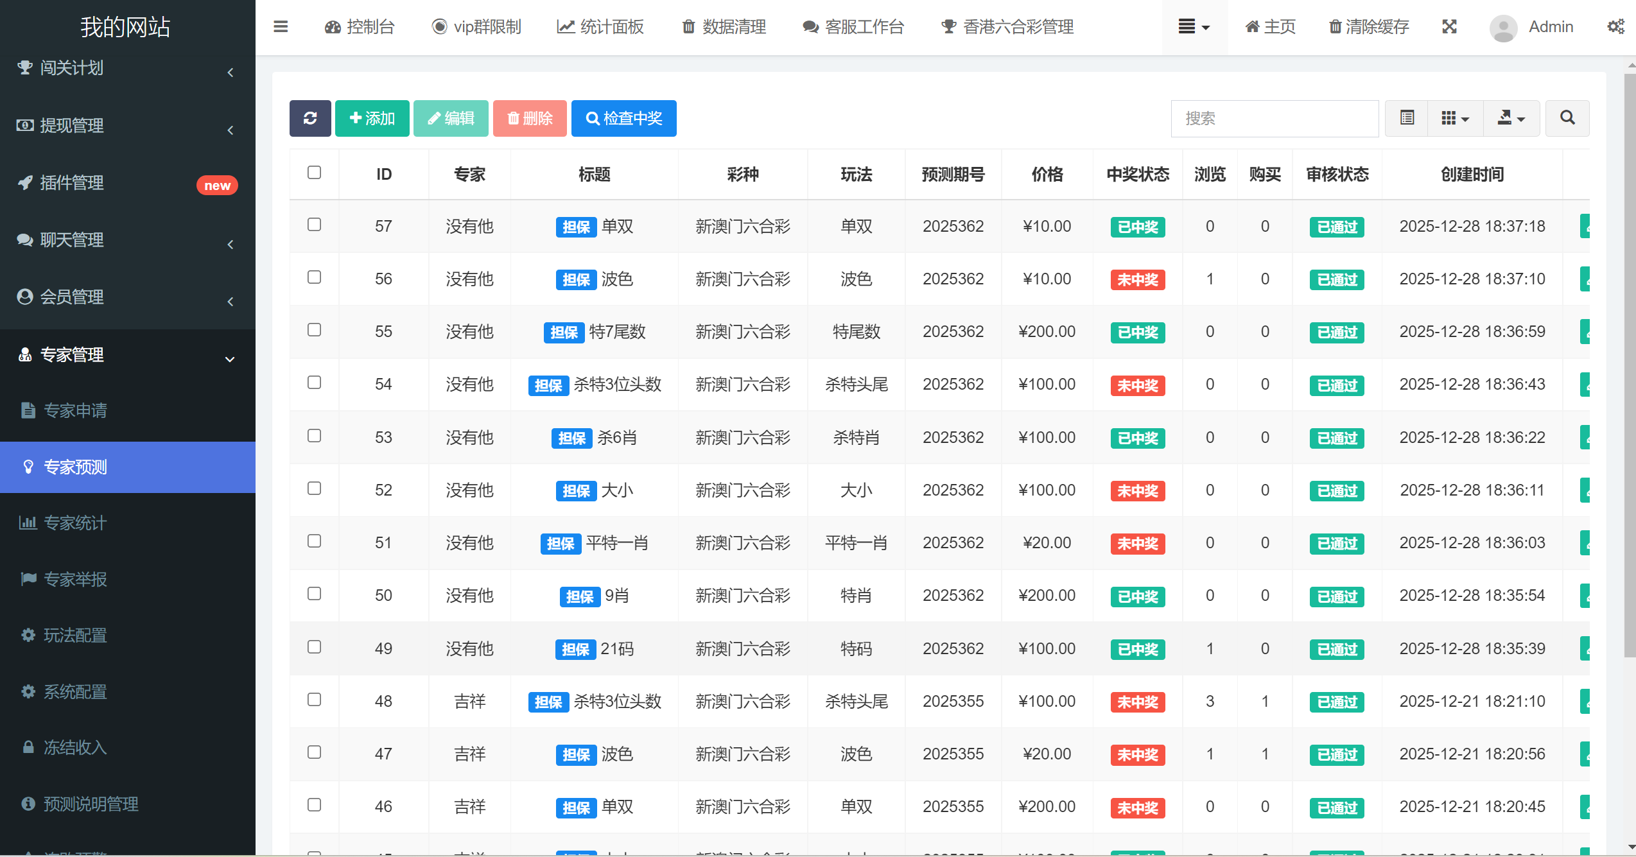1636x857 pixels.
Task: Open the settings gears icon top right
Action: (1615, 27)
